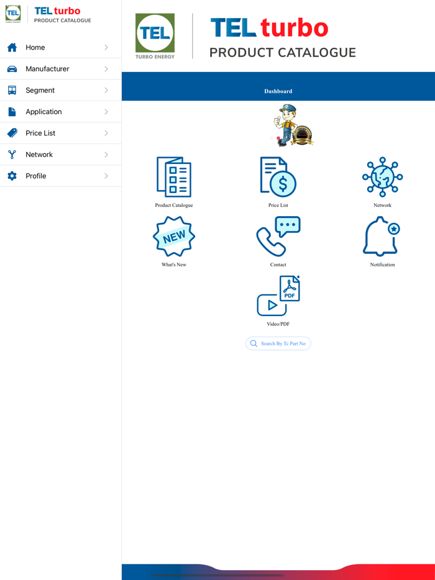This screenshot has width=435, height=580.
Task: Expand the Network row chevron
Action: click(x=106, y=155)
